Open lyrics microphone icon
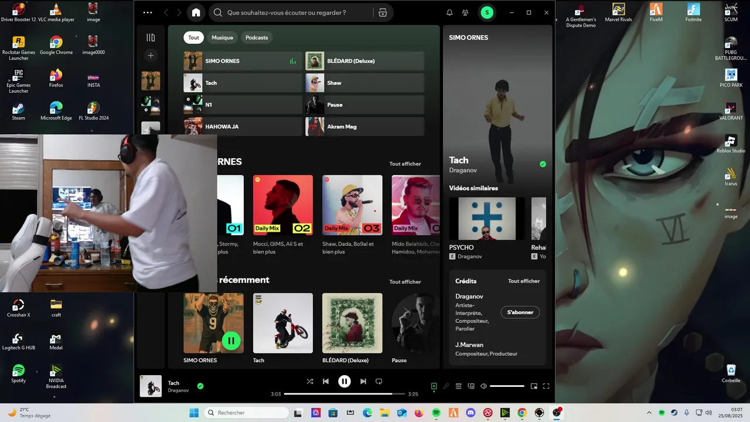The image size is (750, 422). [x=446, y=386]
